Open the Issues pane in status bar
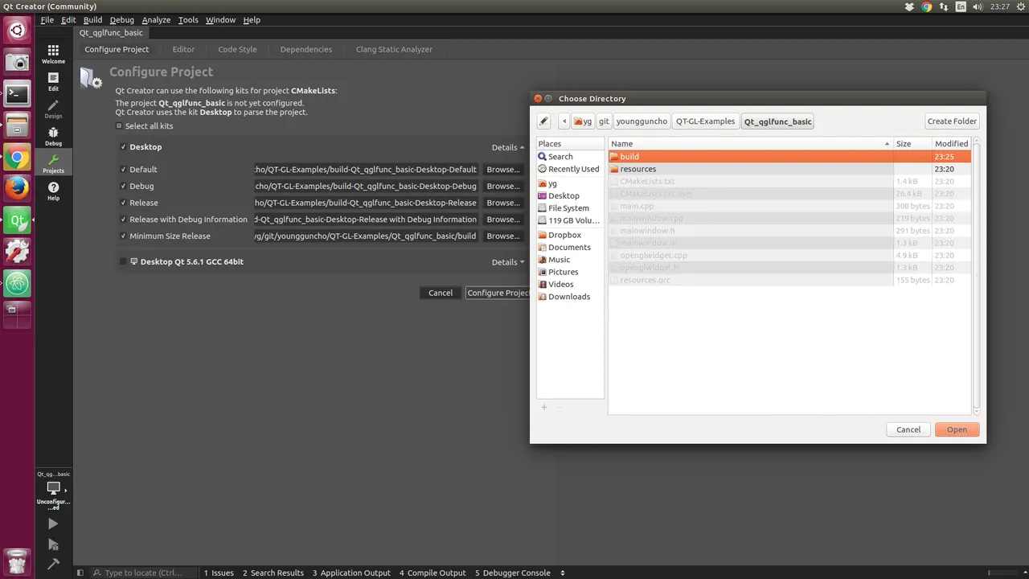 219,573
